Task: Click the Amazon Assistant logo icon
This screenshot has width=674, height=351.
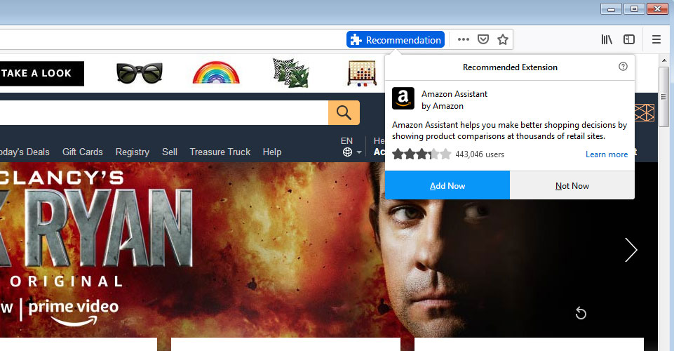Action: pyautogui.click(x=403, y=98)
